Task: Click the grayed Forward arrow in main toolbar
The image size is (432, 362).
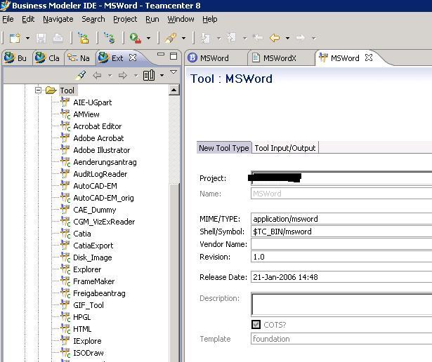Action: click(301, 38)
